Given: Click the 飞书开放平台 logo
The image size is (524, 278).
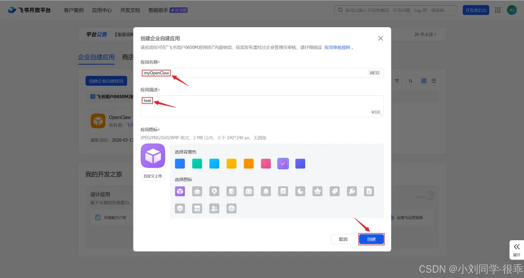Looking at the screenshot, I should [x=30, y=10].
